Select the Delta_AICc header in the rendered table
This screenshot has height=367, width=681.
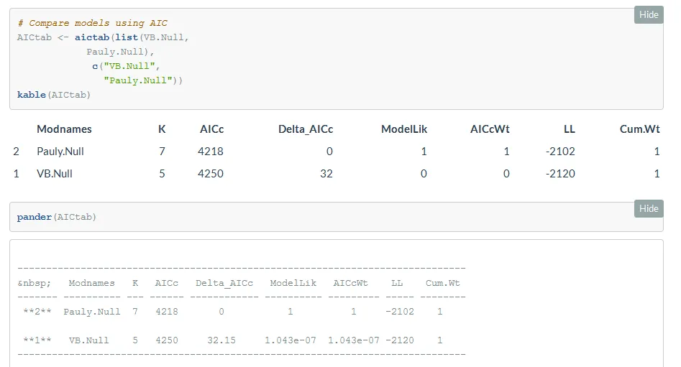pyautogui.click(x=305, y=129)
